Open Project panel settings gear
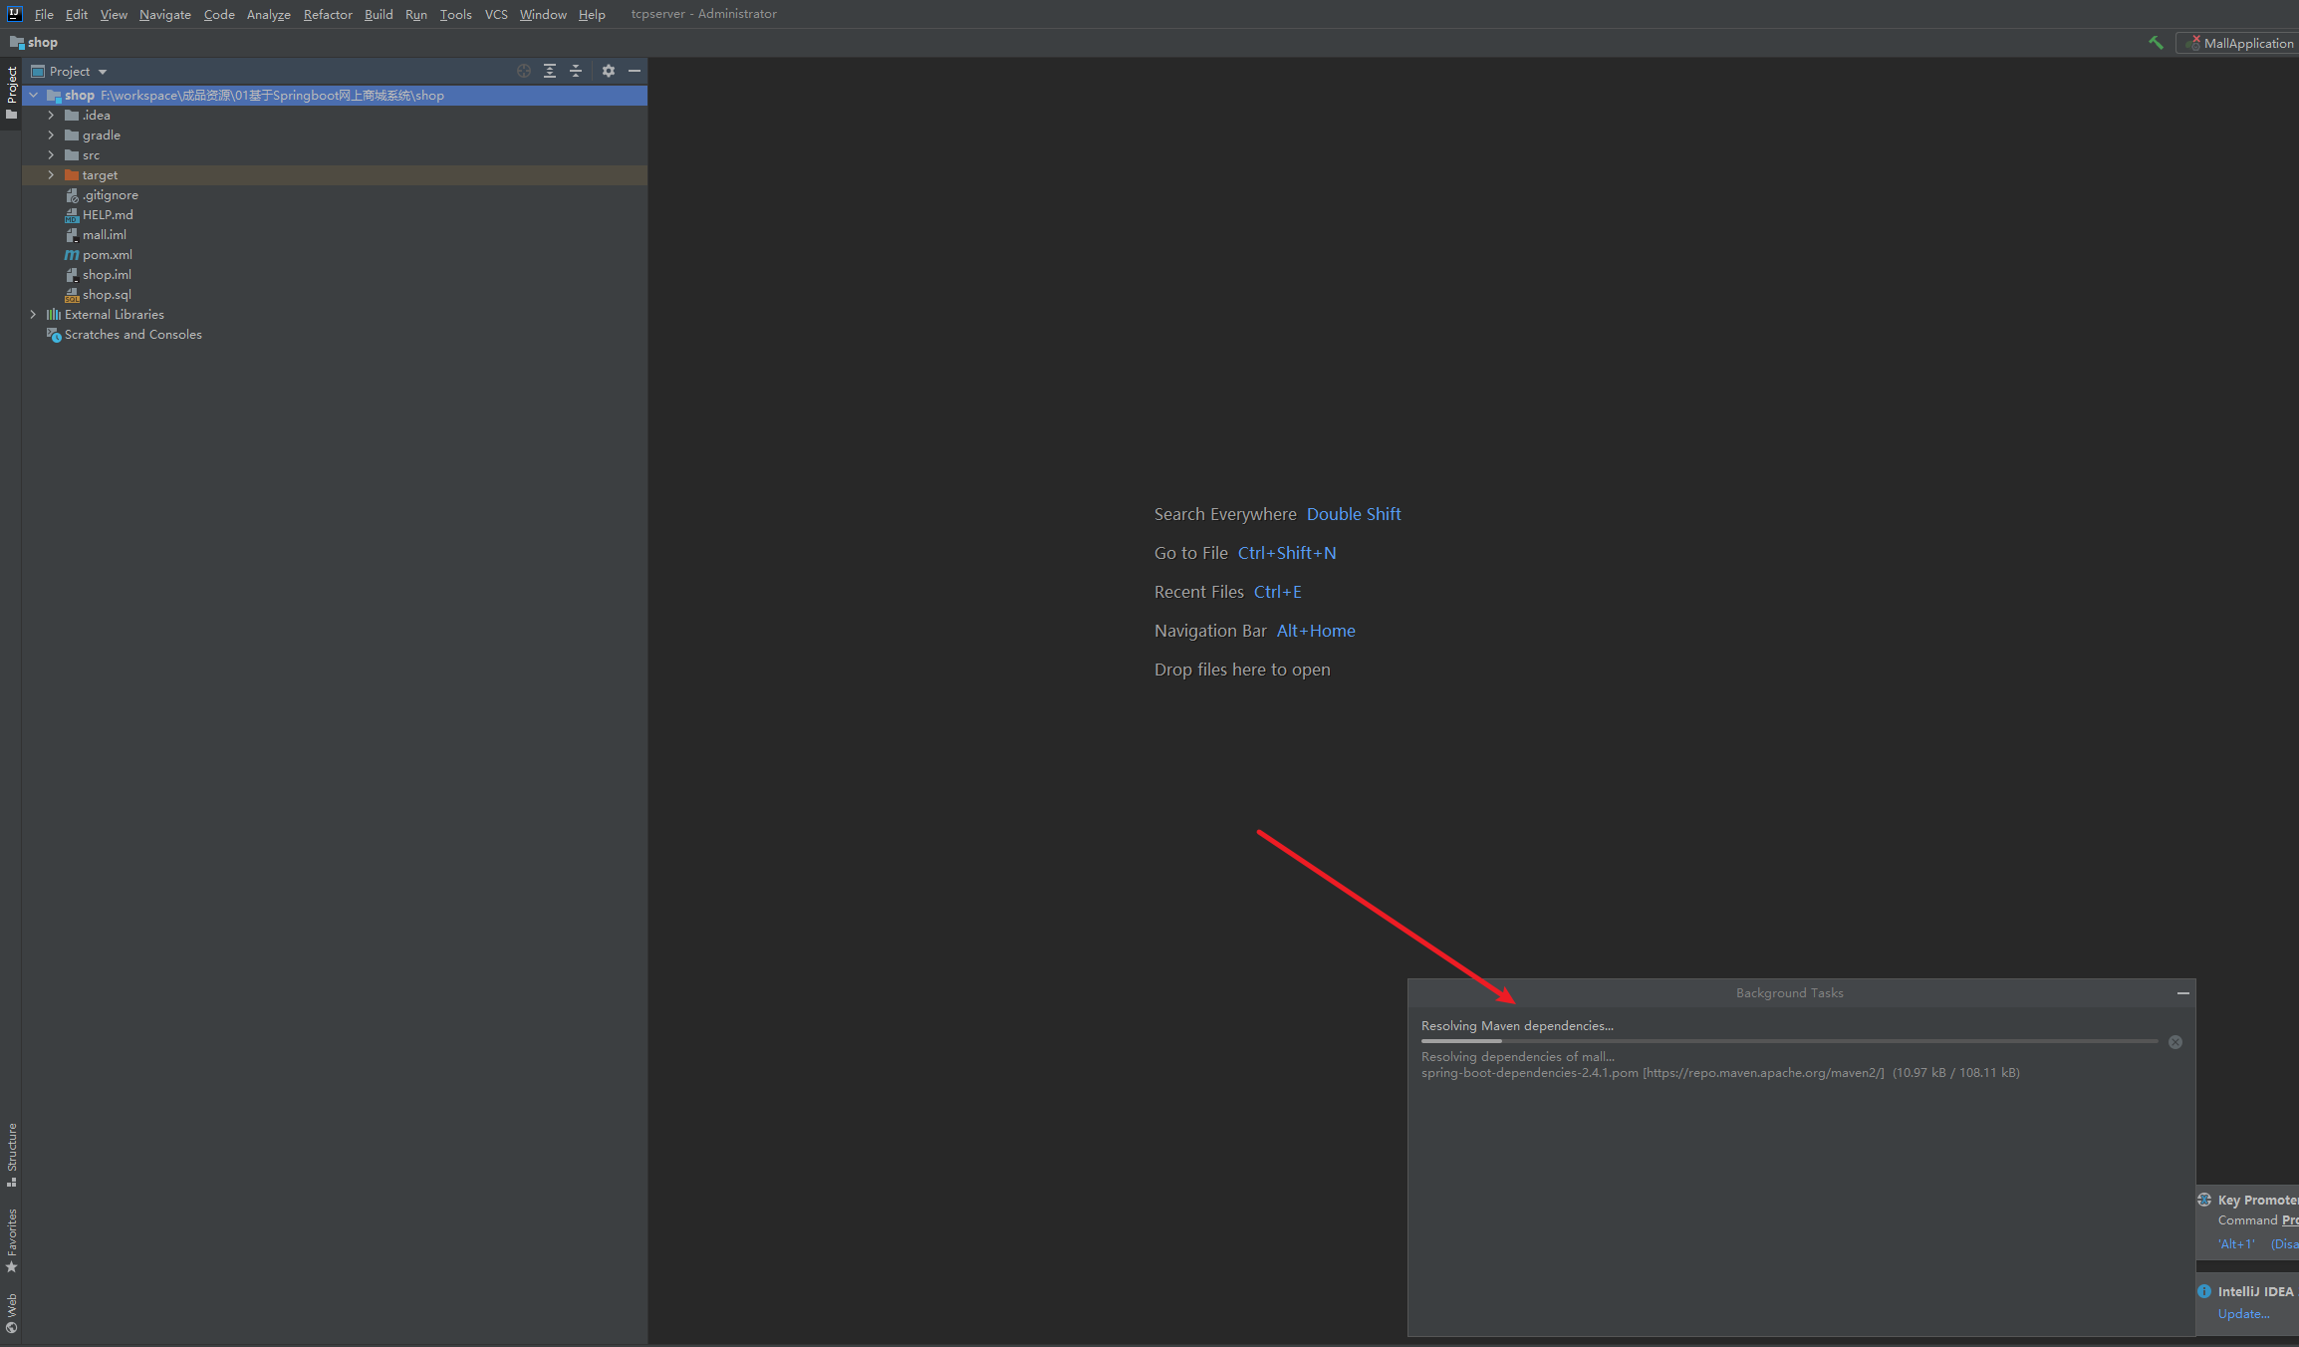2299x1347 pixels. pyautogui.click(x=609, y=71)
